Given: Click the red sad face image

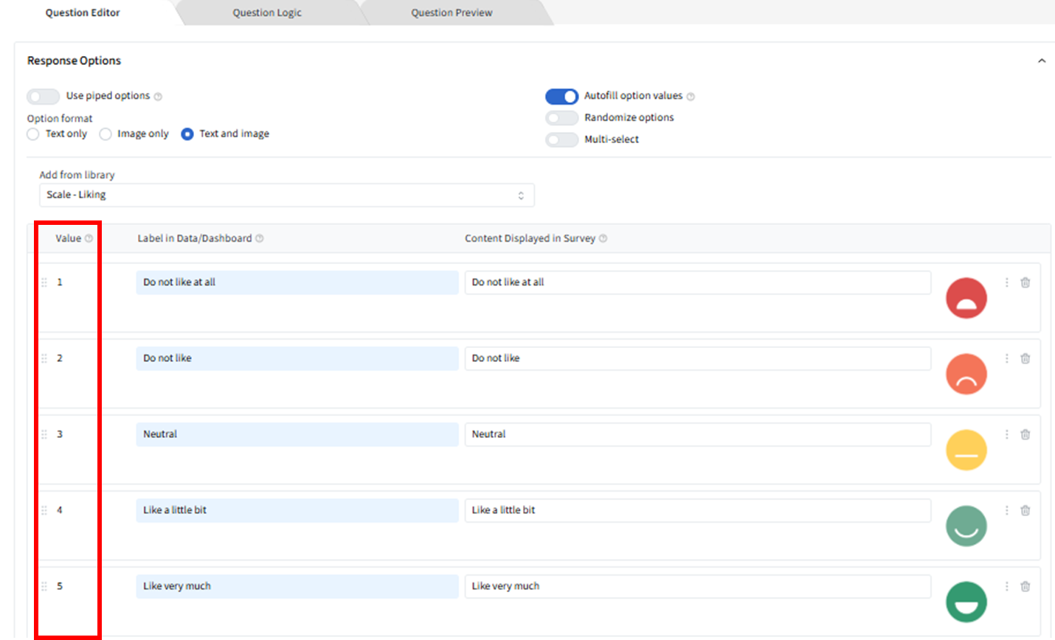Looking at the screenshot, I should pos(966,298).
